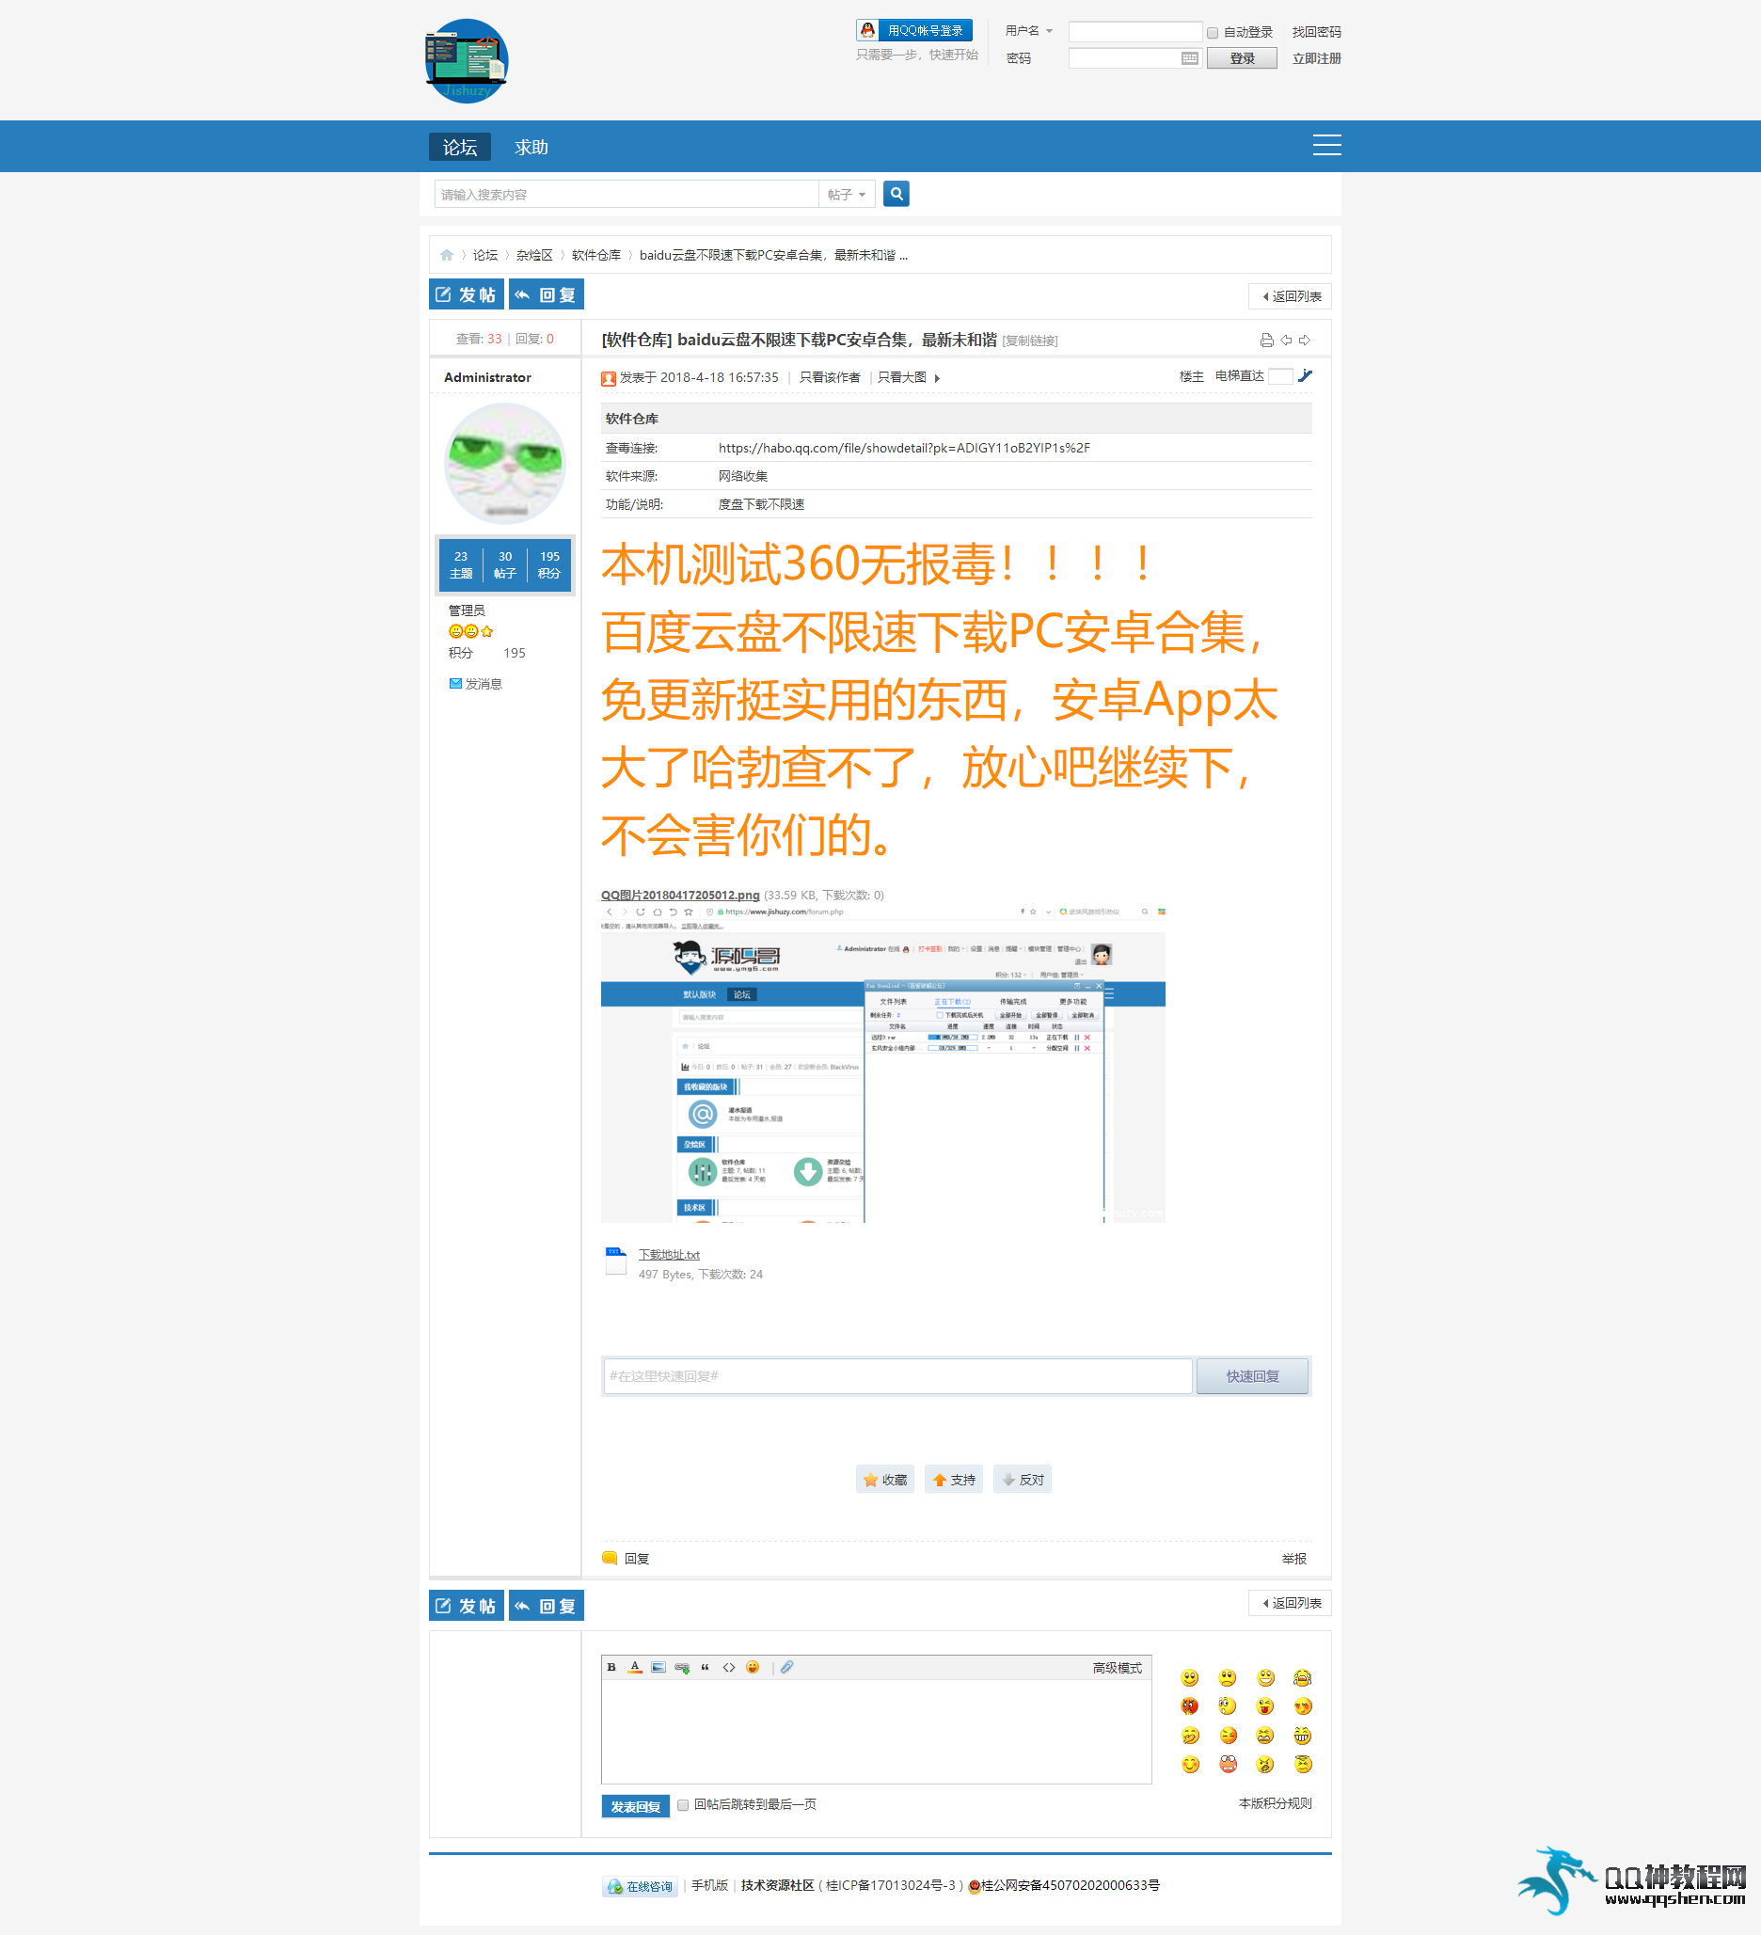Insert code icon in reply editor
1761x1935 pixels.
click(x=728, y=1667)
